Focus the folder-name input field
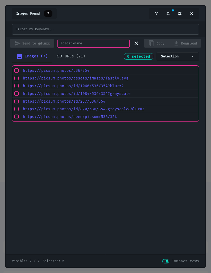 coord(93,43)
